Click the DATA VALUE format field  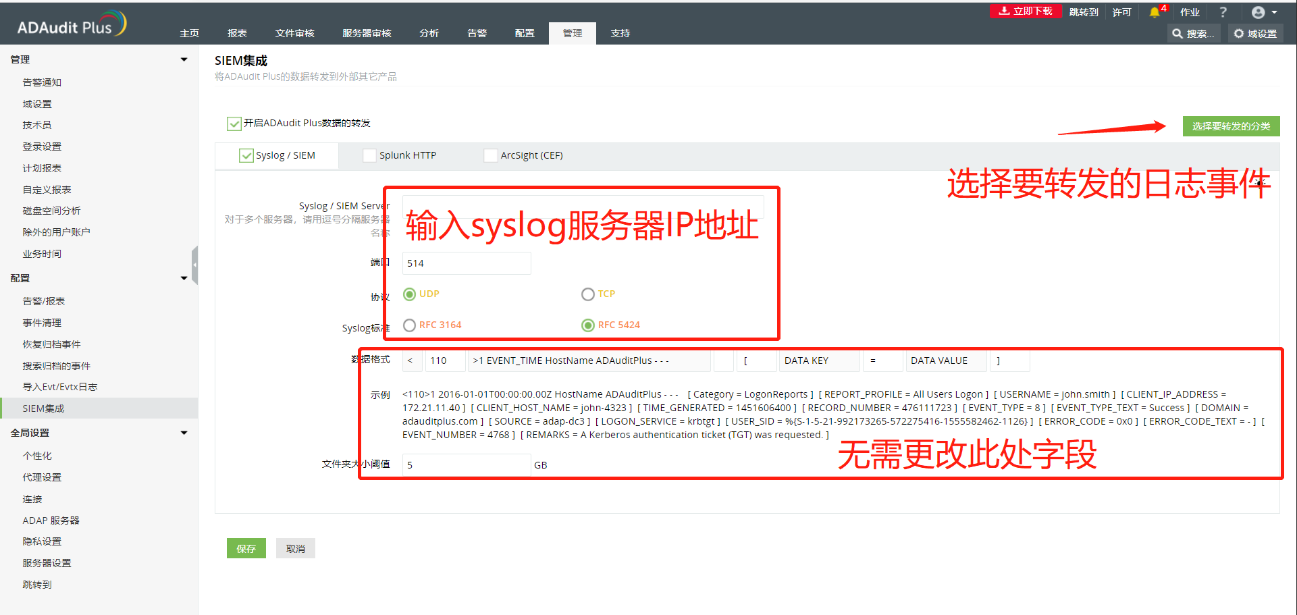pos(945,360)
